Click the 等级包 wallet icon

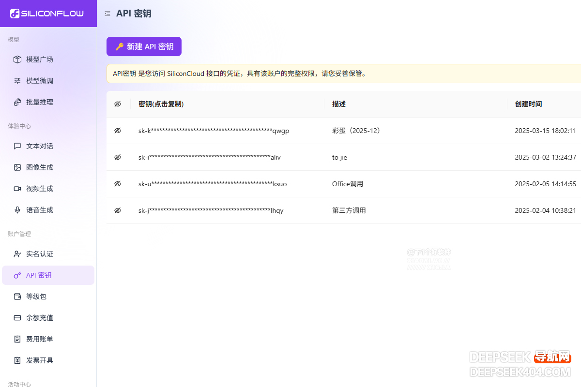click(17, 297)
